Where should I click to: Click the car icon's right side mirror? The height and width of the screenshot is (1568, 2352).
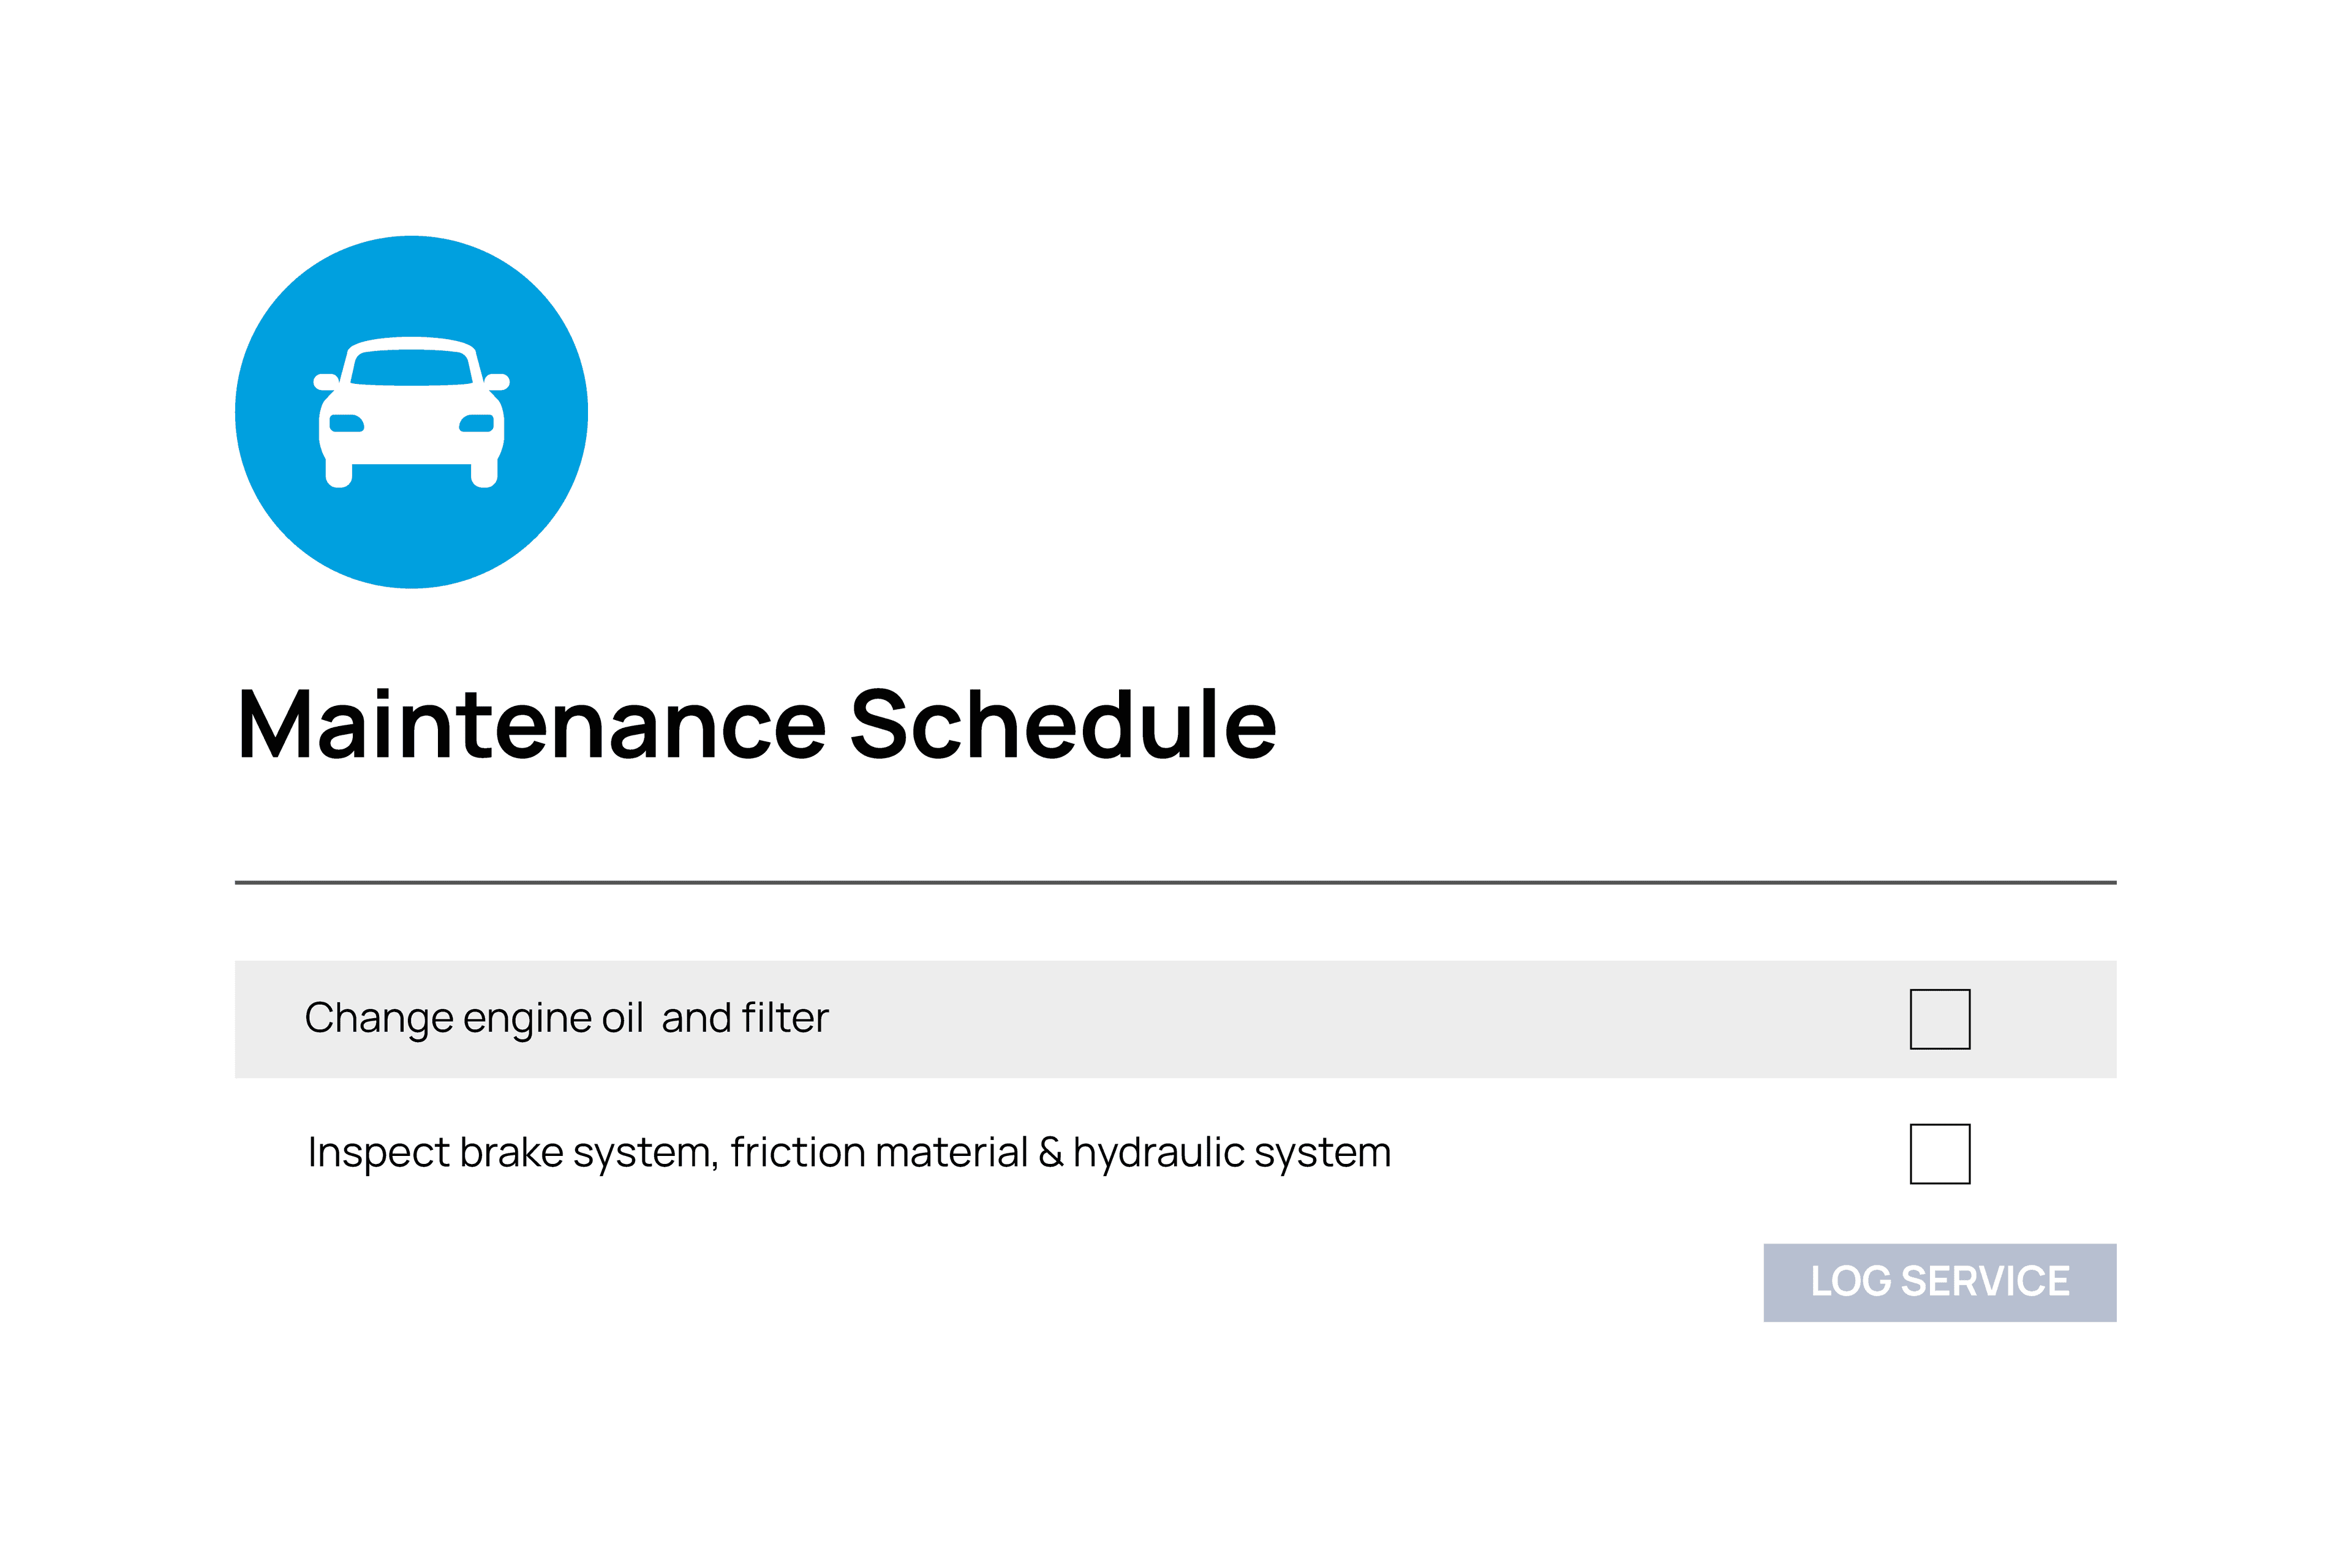(x=498, y=382)
